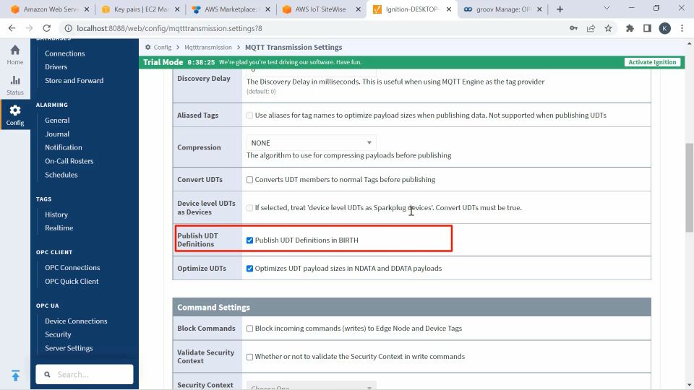Enable the Block Commands checkbox
Screen dimensions: 694x390
[249, 329]
